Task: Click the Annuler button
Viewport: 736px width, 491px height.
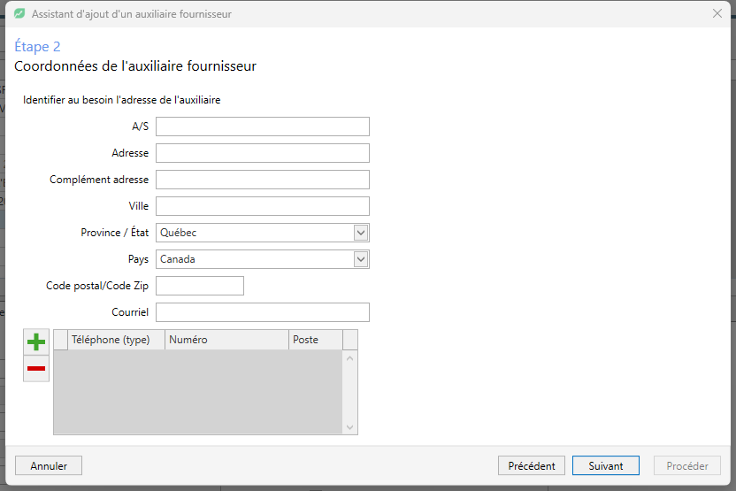Action: point(49,465)
